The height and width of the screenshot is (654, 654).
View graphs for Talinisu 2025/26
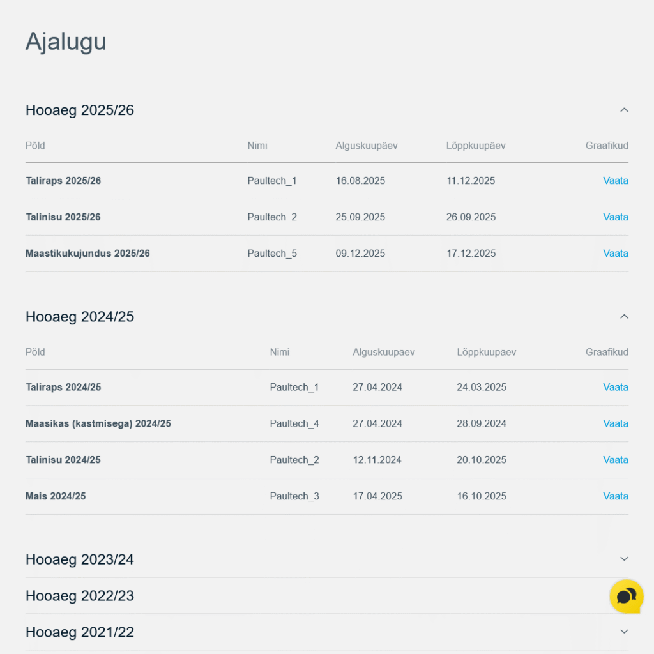pyautogui.click(x=615, y=217)
